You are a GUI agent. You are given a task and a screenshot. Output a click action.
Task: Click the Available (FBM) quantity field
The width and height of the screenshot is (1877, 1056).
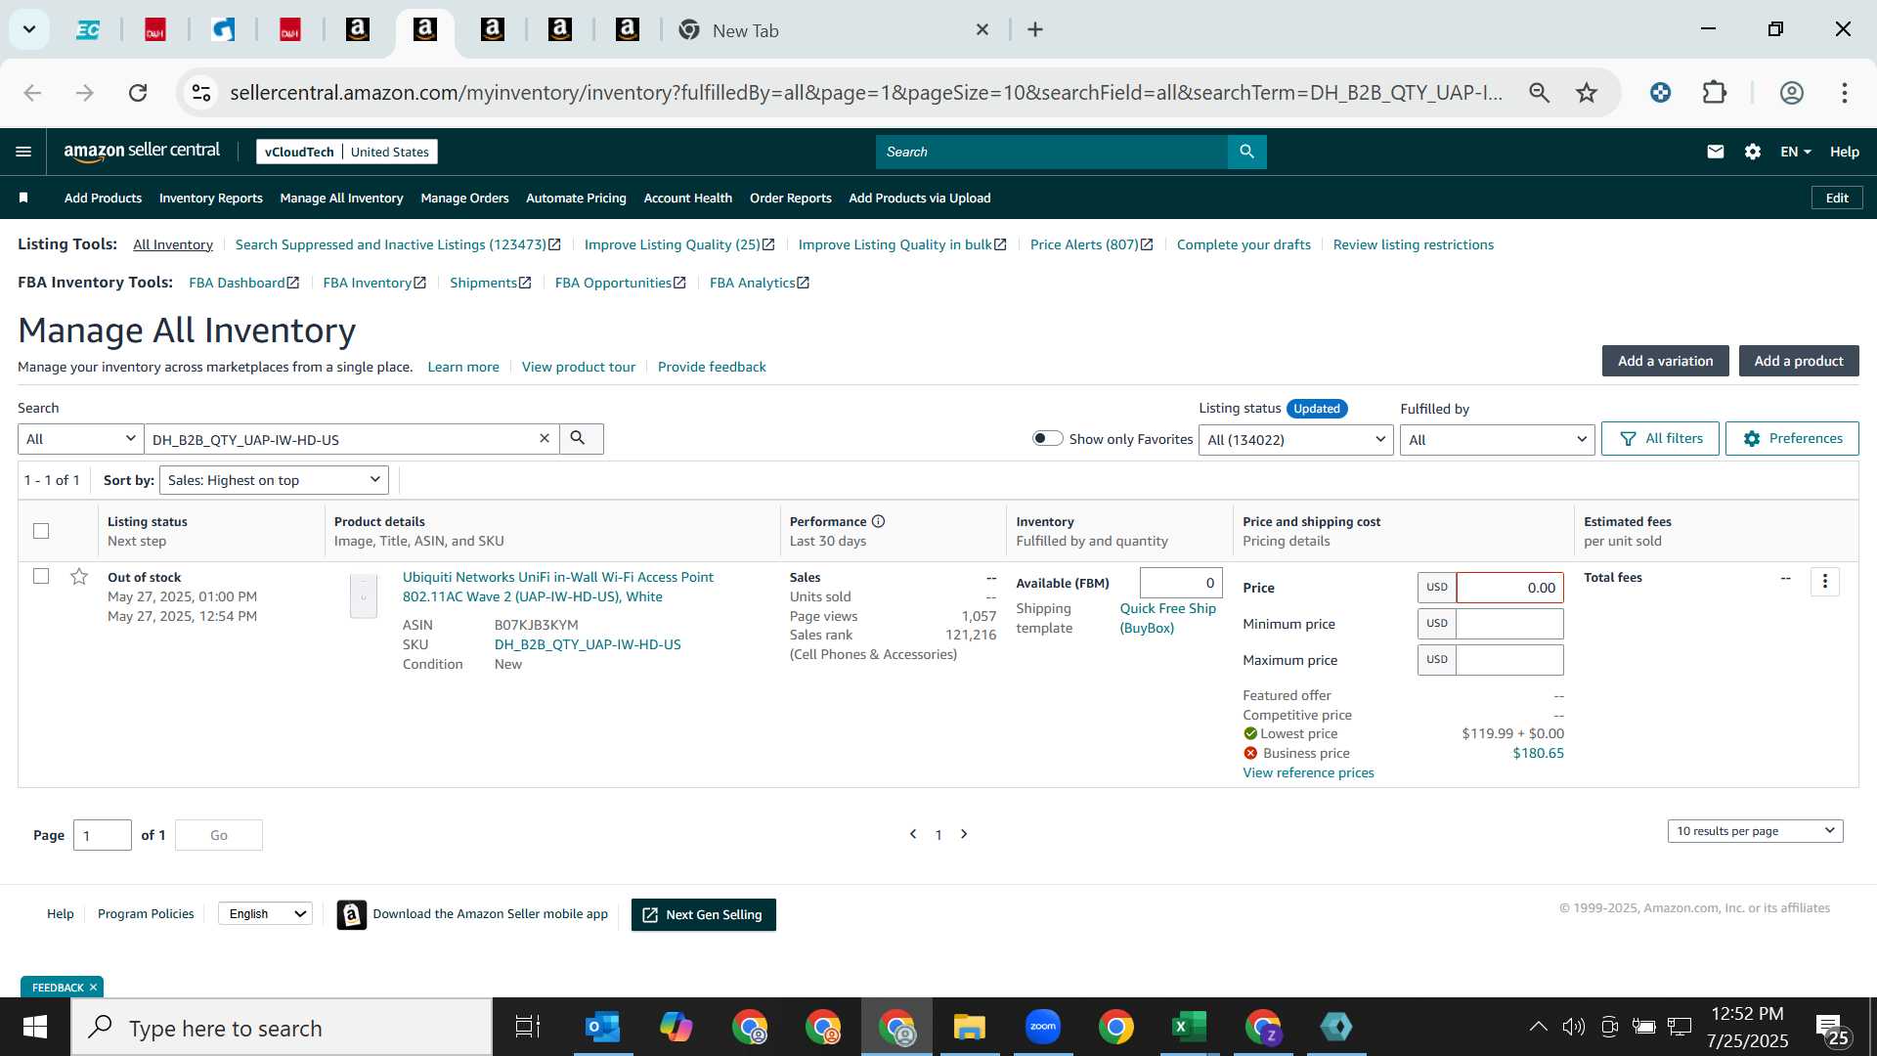[1180, 583]
